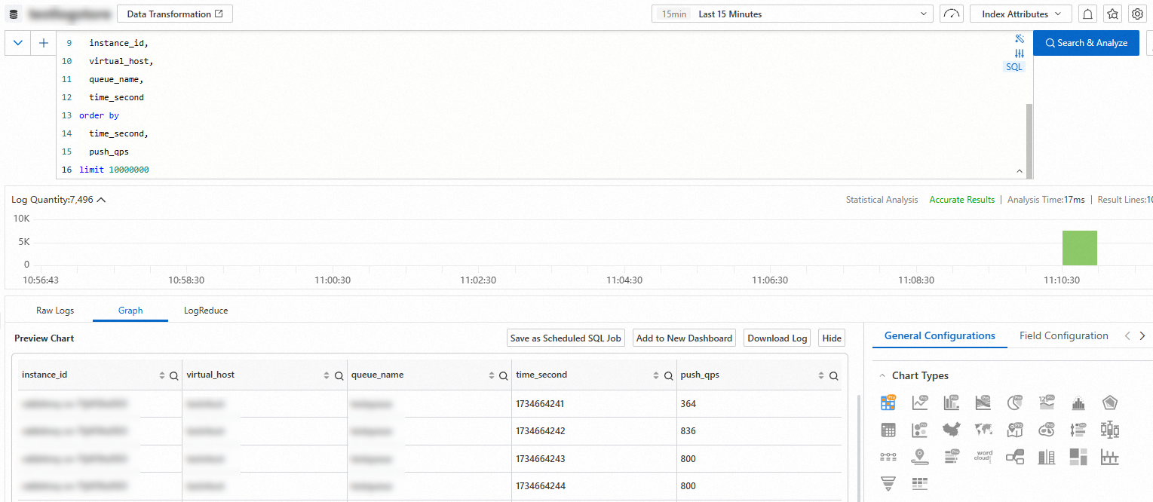
Task: Show next configuration tabs arrow
Action: coord(1142,336)
